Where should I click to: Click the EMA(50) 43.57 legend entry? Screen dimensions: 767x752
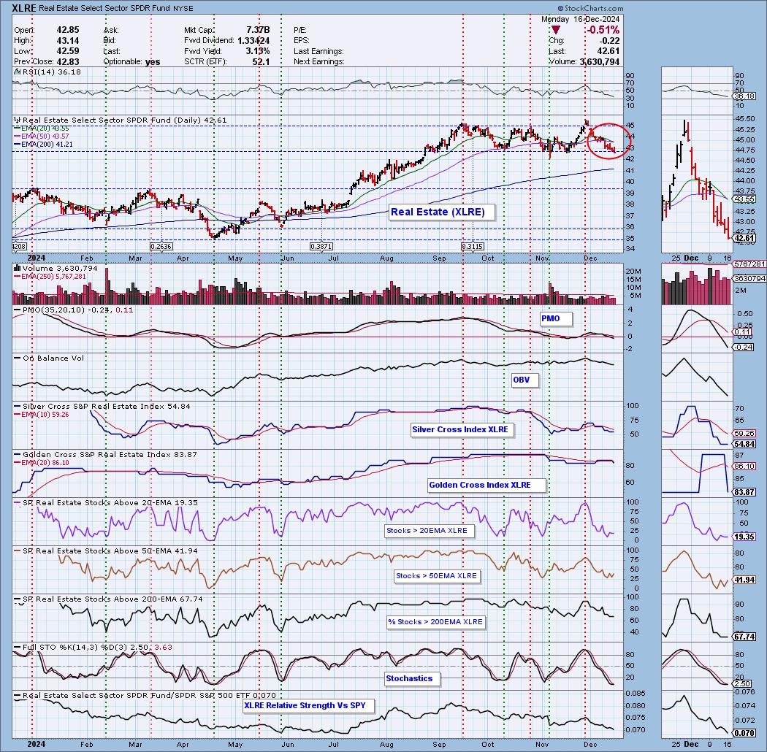coord(41,136)
